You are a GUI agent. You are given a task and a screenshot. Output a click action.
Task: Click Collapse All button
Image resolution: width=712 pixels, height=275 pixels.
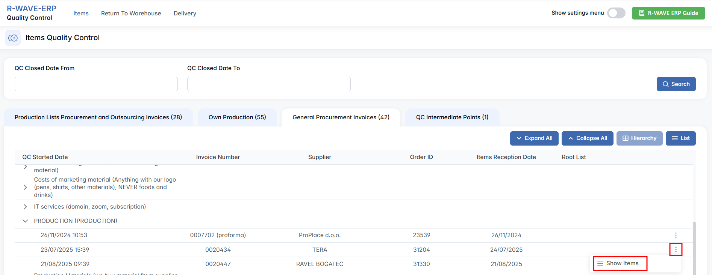[x=587, y=138]
